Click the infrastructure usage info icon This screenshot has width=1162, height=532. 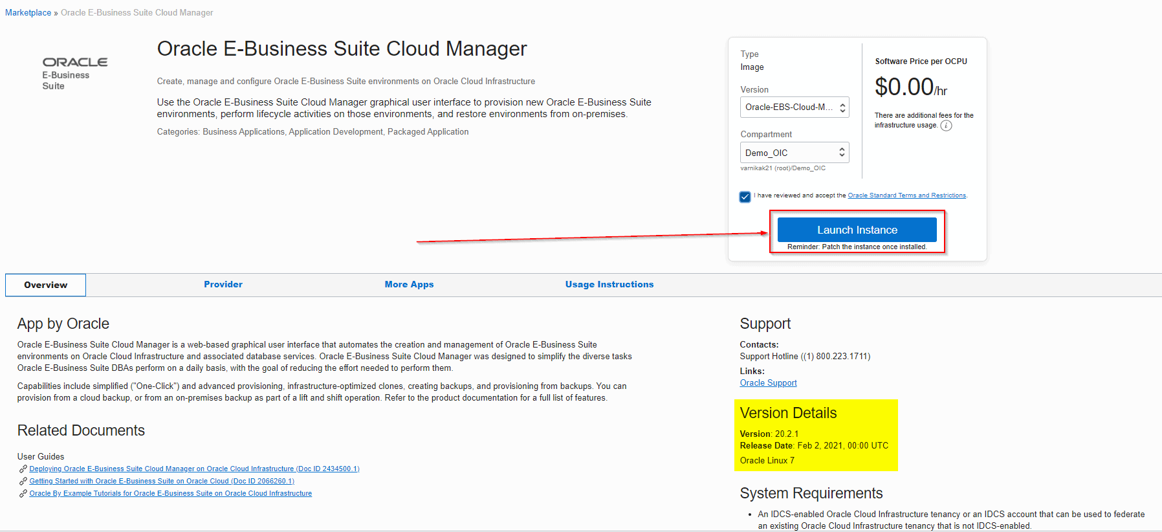pyautogui.click(x=946, y=126)
